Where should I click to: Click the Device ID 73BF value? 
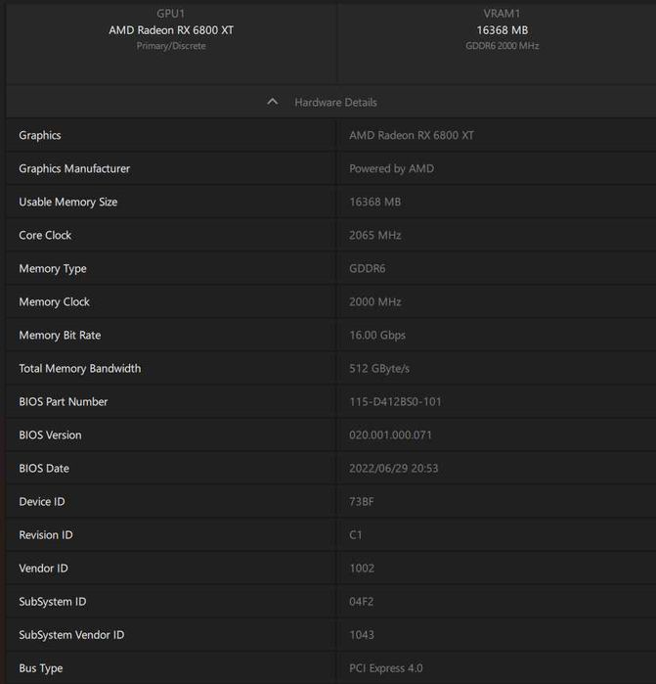tap(361, 501)
